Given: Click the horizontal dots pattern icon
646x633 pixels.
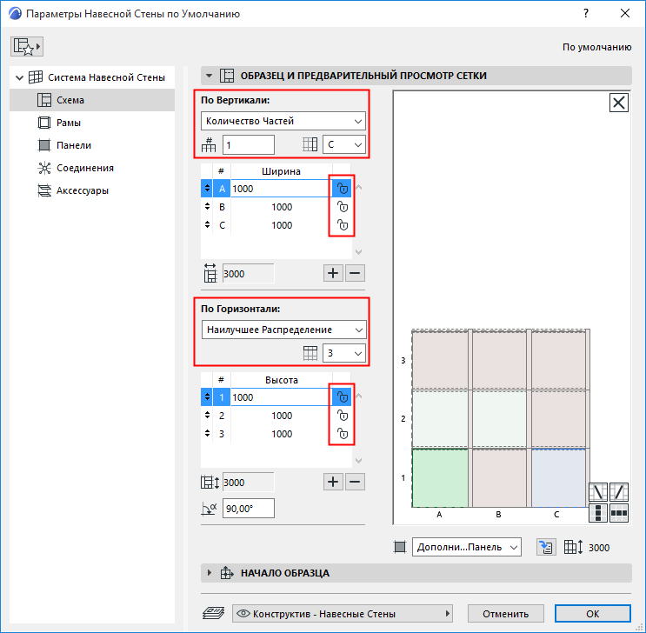Looking at the screenshot, I should [619, 513].
